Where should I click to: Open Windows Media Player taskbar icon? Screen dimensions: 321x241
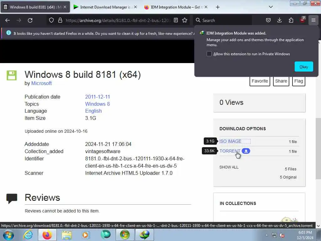click(86, 235)
